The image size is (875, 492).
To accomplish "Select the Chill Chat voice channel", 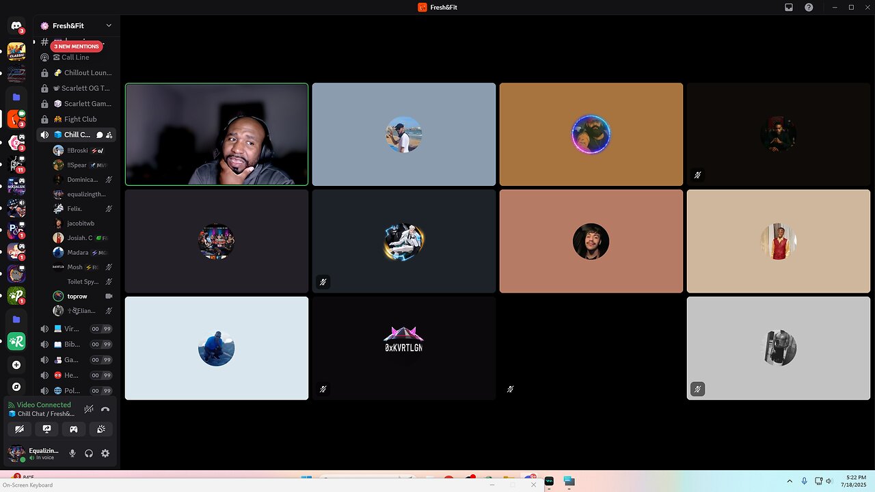I will tap(76, 135).
